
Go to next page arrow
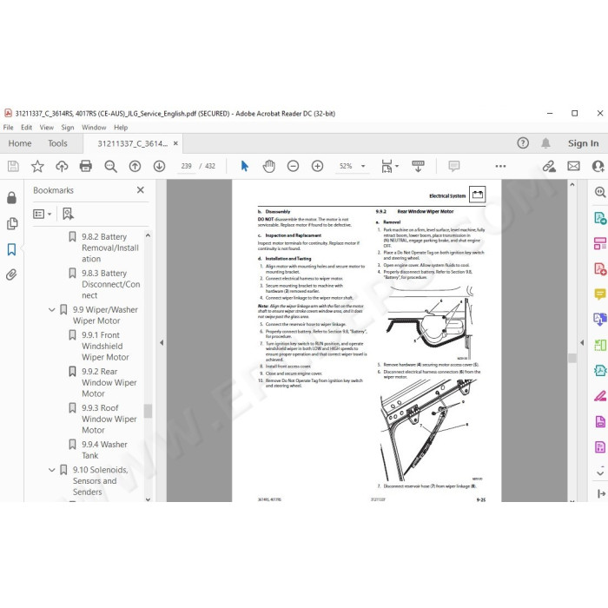coord(159,167)
